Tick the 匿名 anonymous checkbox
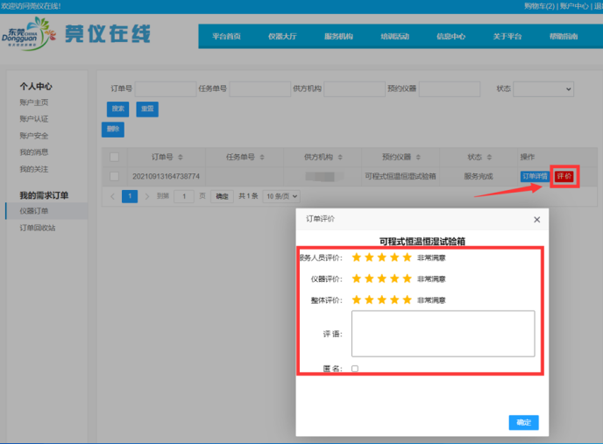The width and height of the screenshot is (603, 444). pos(355,369)
